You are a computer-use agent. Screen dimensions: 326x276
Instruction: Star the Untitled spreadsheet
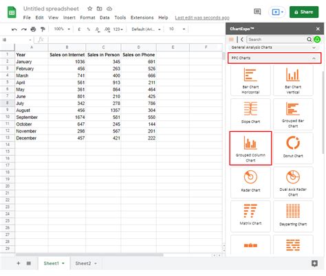[x=89, y=9]
